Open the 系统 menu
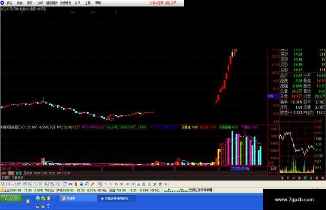The image size is (326, 210). pos(9,3)
